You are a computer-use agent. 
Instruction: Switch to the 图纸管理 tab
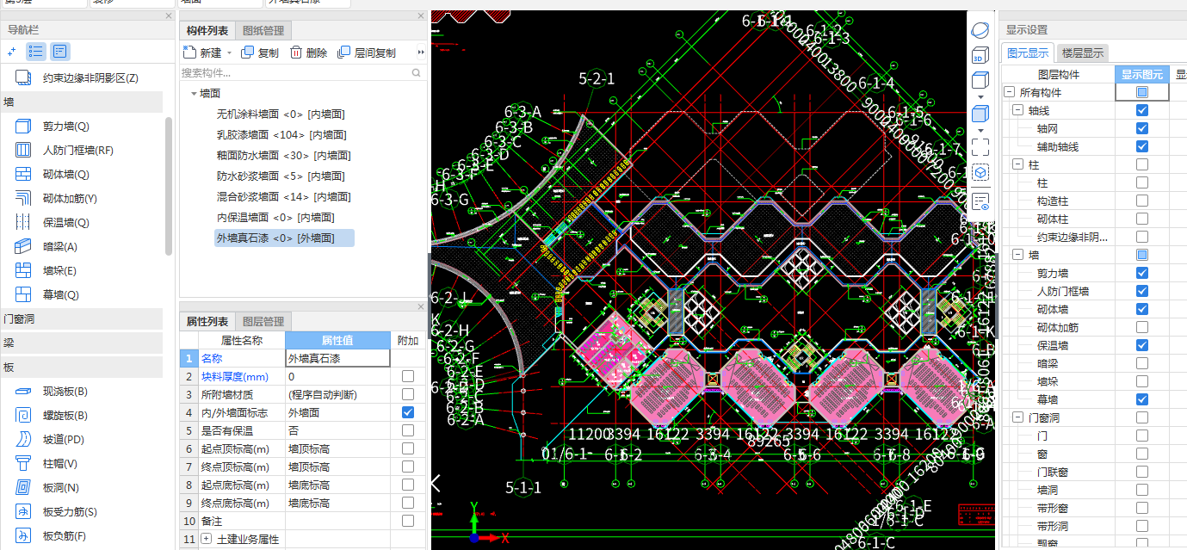point(263,31)
